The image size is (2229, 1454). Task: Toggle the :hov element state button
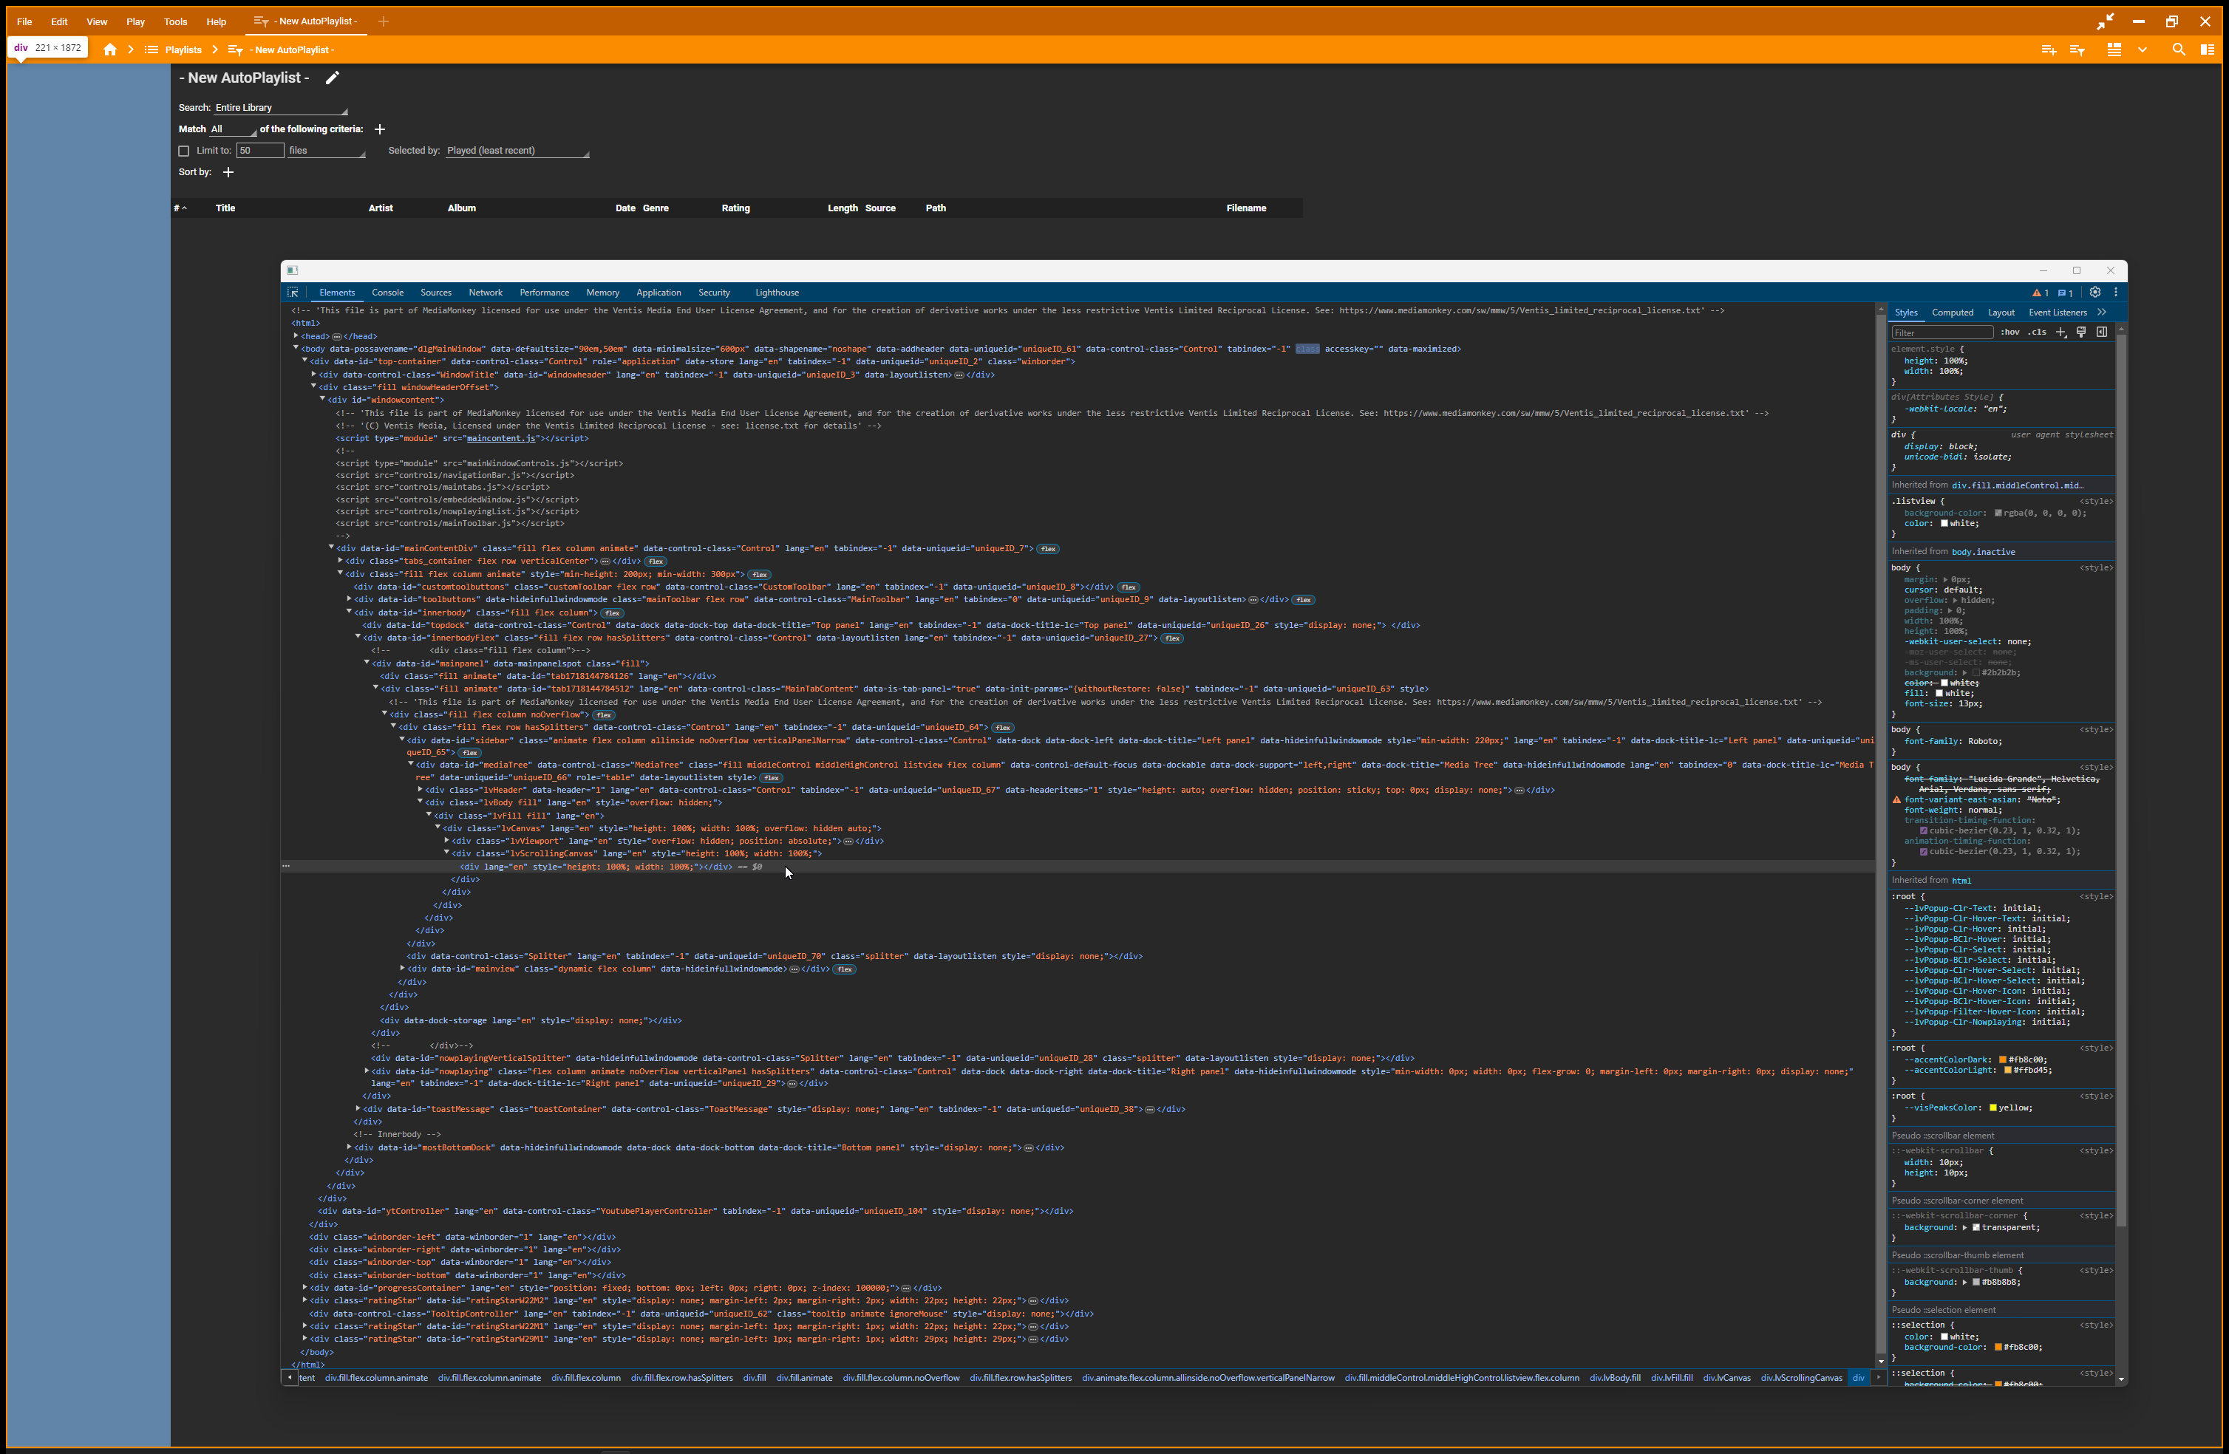[x=2009, y=332]
